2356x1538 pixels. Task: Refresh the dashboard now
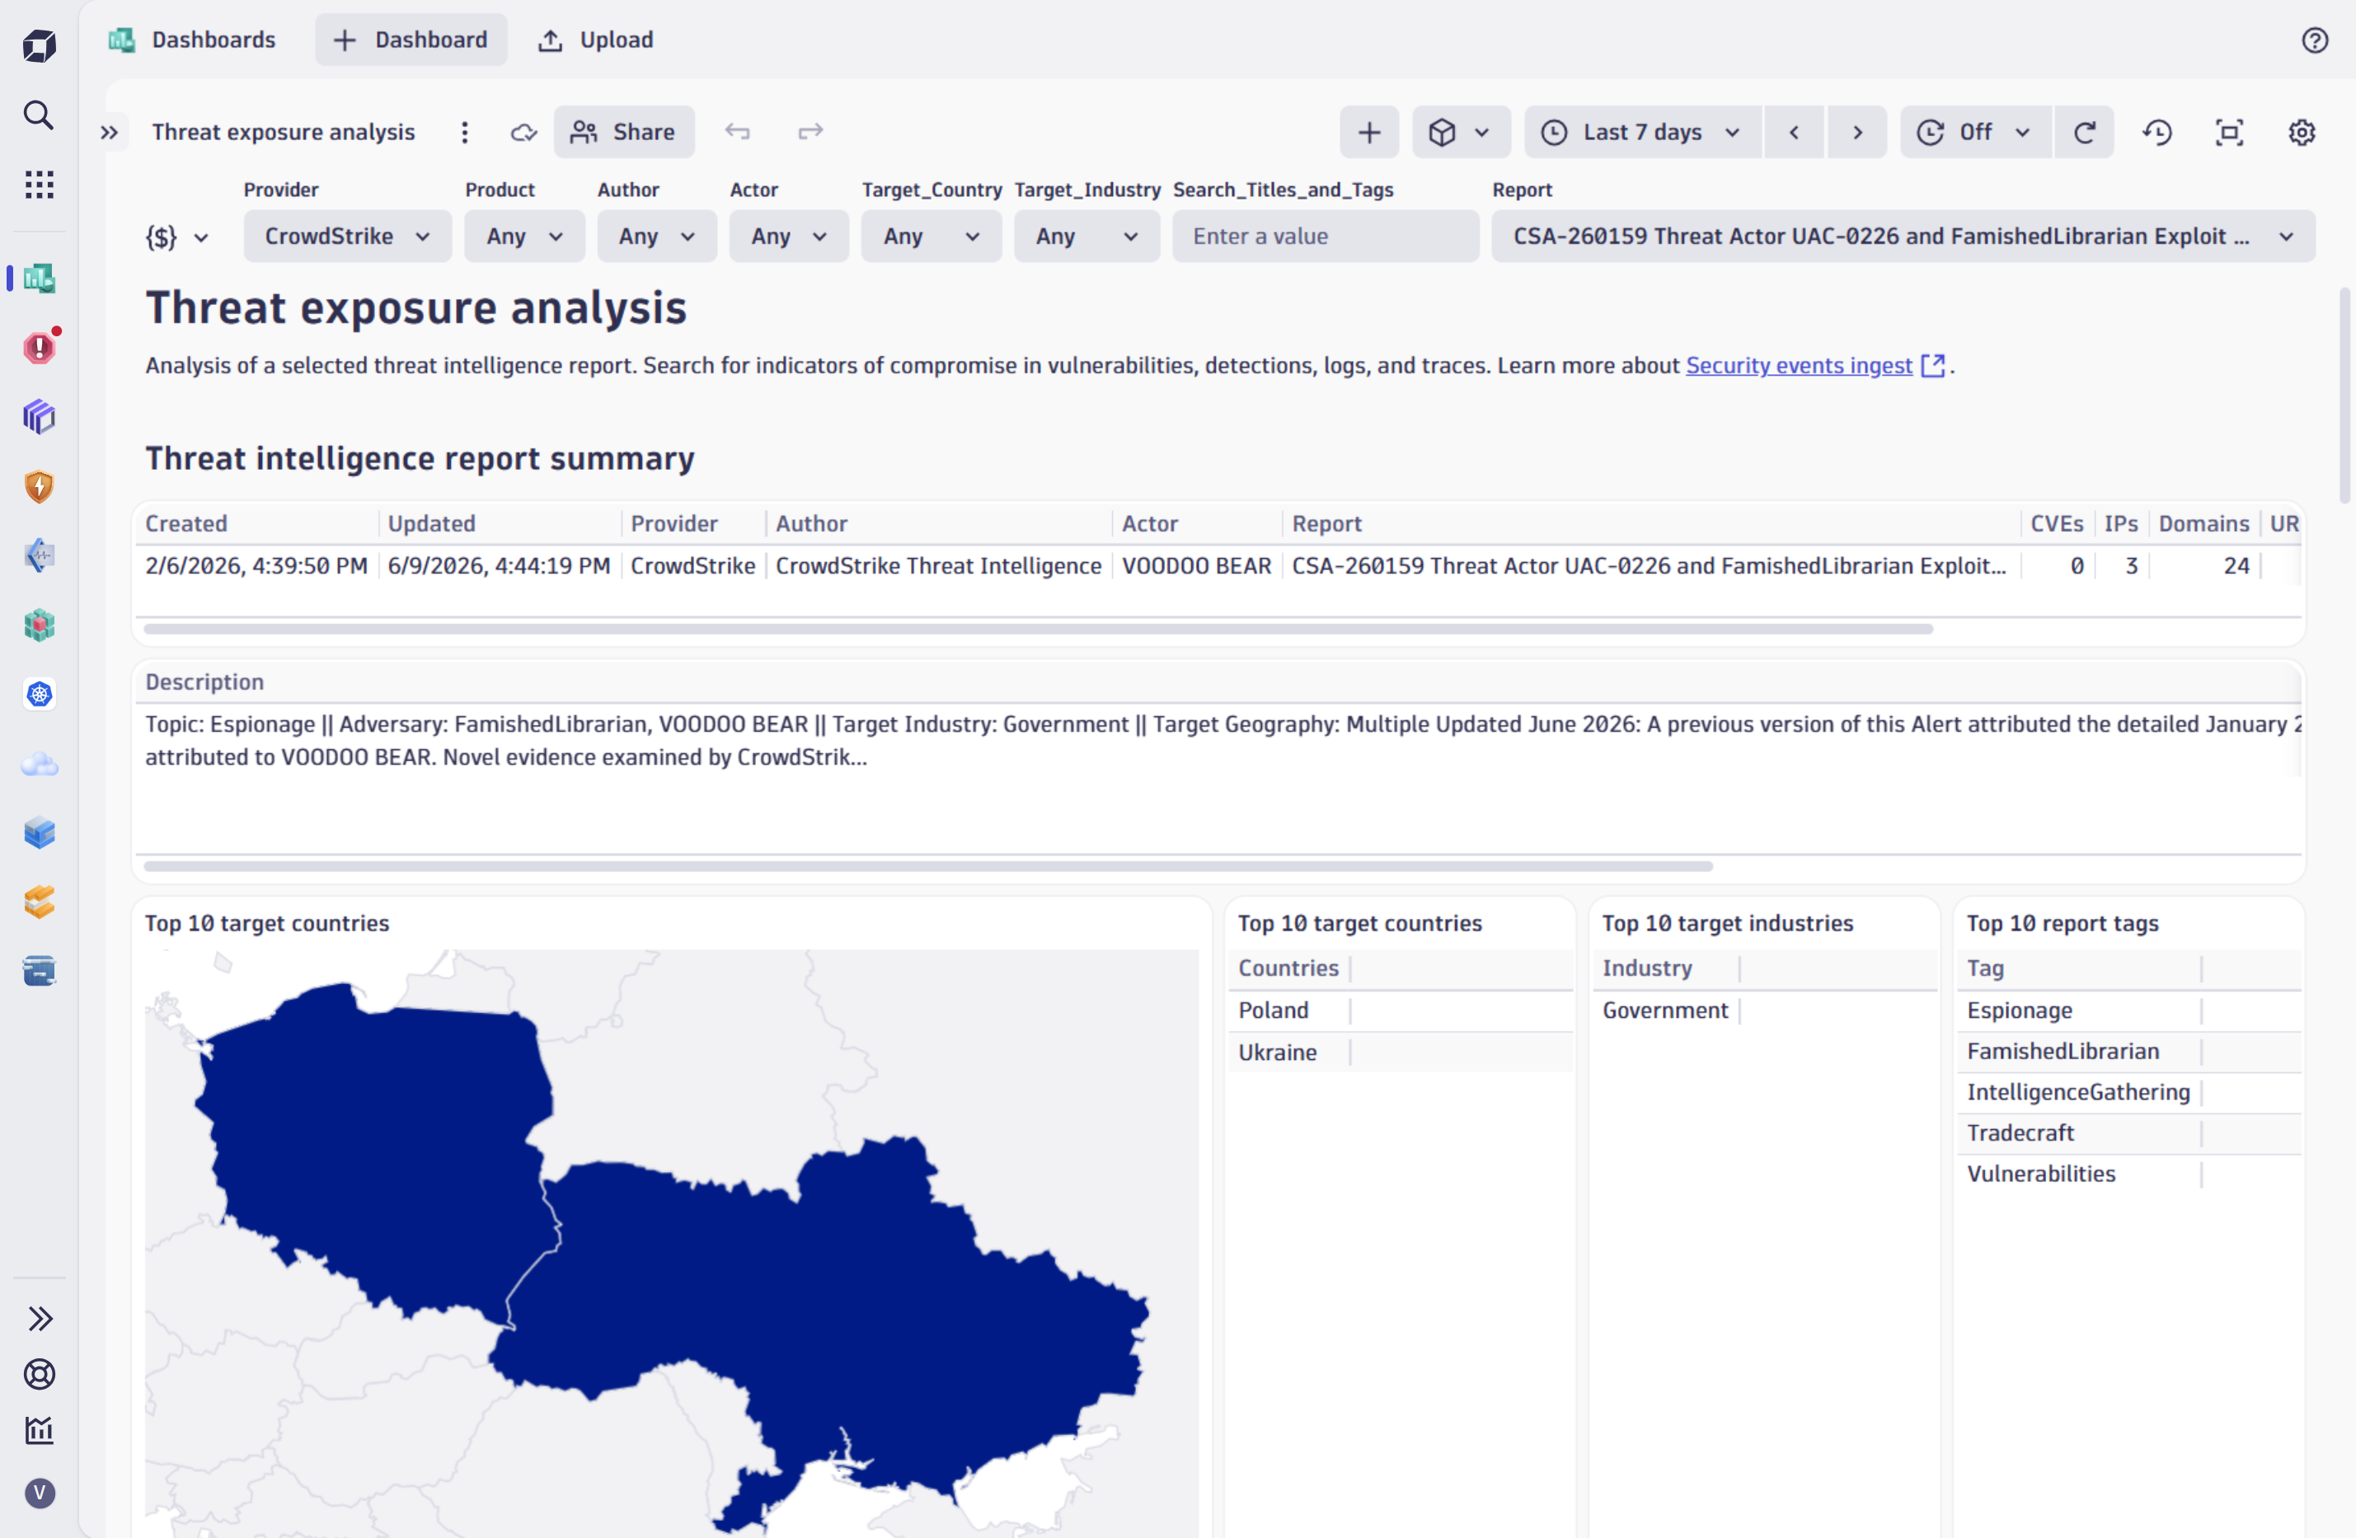tap(2084, 133)
